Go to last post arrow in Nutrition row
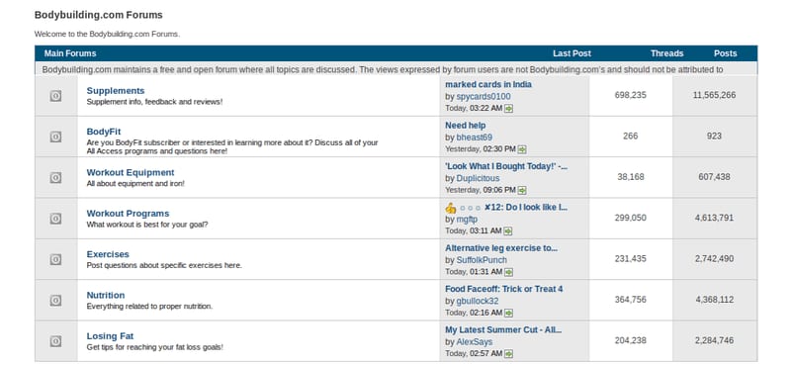This screenshot has height=366, width=791. (508, 313)
